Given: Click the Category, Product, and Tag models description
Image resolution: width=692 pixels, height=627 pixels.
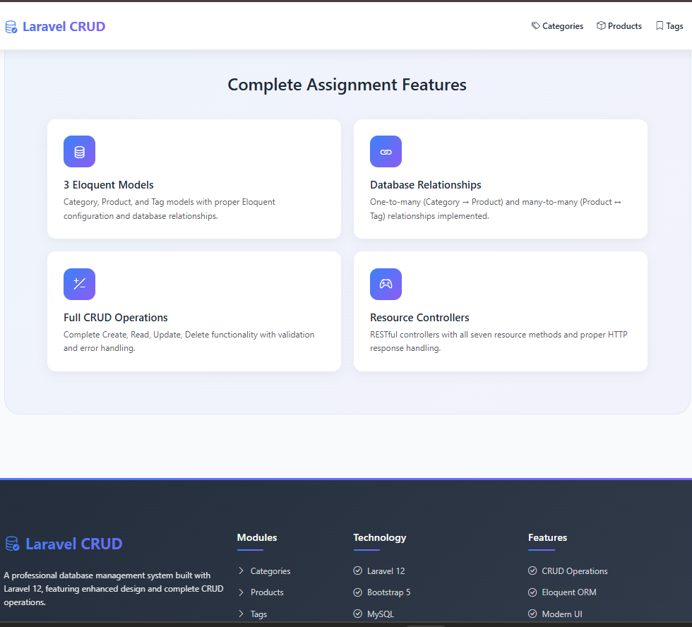Looking at the screenshot, I should (x=169, y=209).
